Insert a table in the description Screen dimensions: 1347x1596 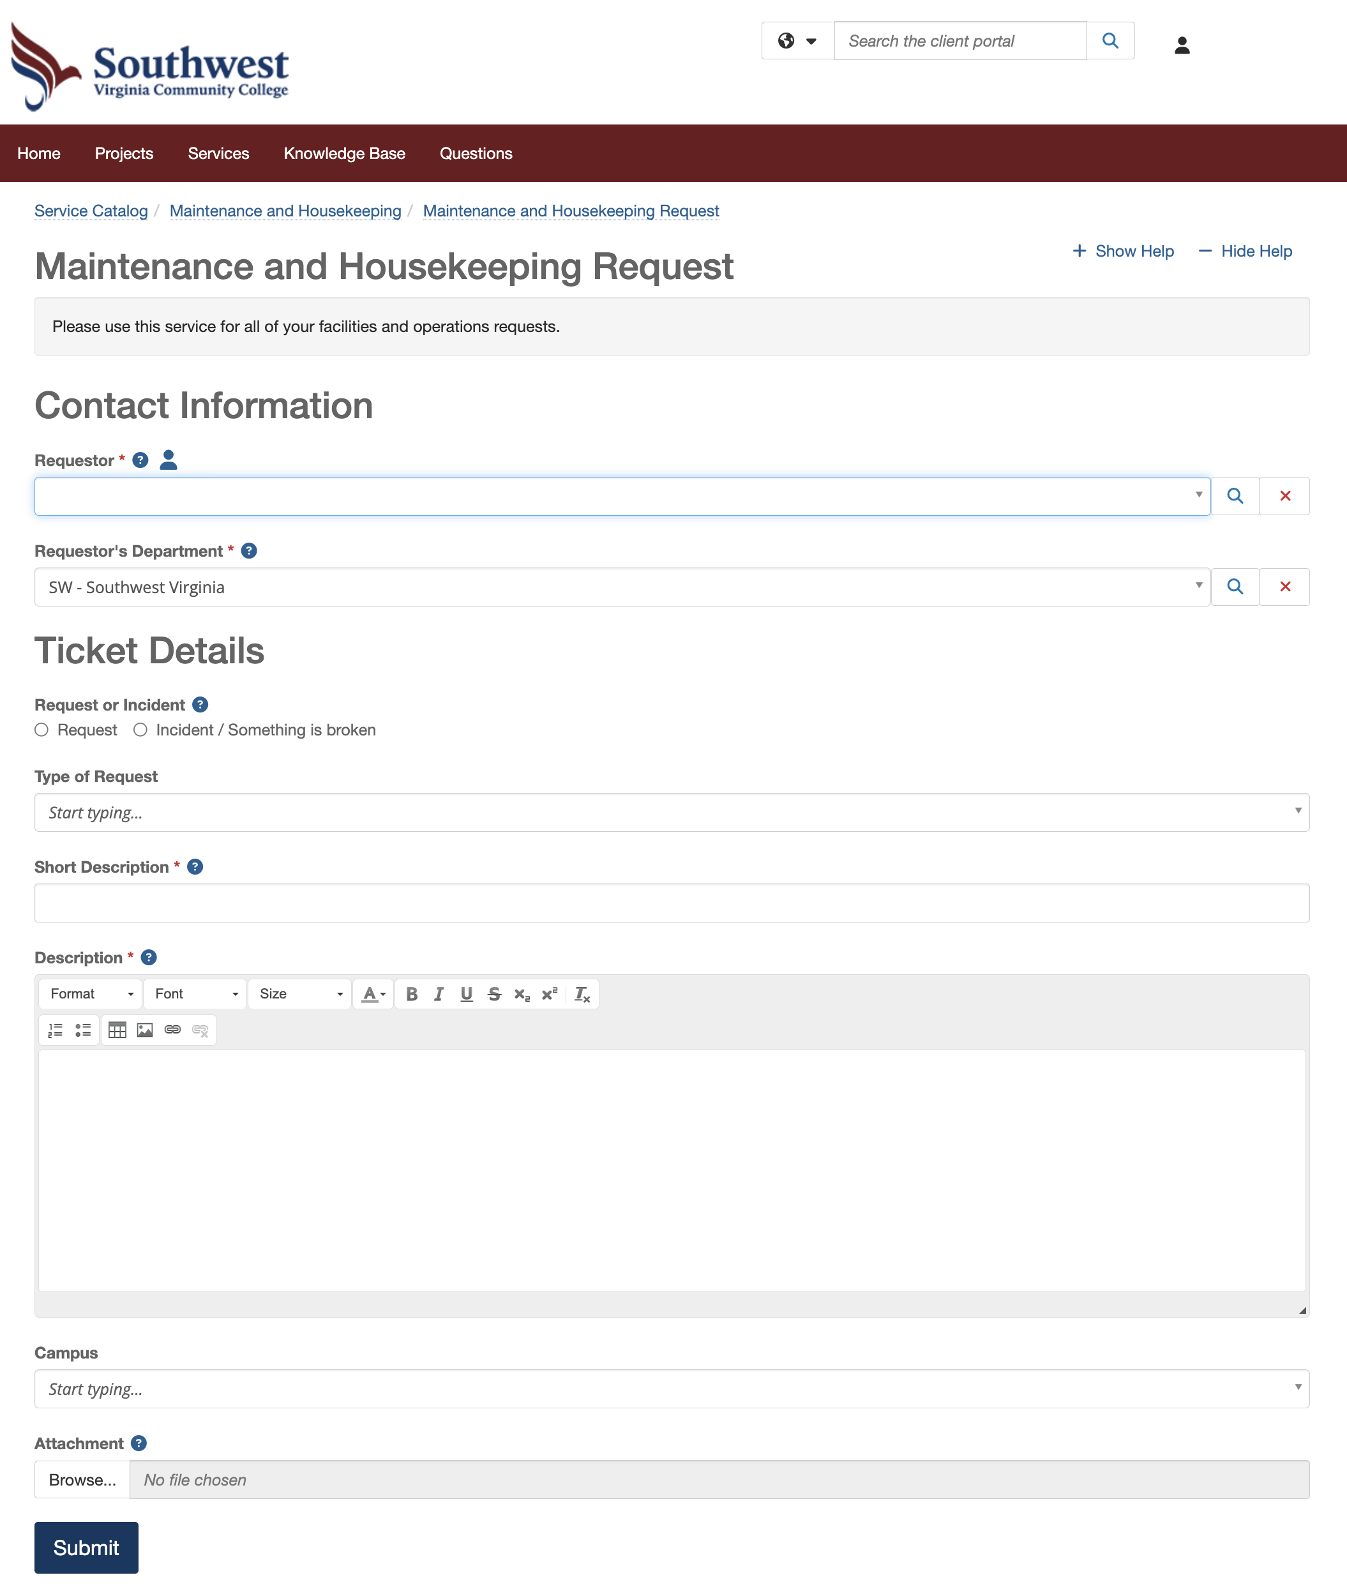coord(117,1030)
